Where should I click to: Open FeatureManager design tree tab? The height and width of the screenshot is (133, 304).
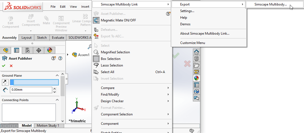click(x=6, y=50)
